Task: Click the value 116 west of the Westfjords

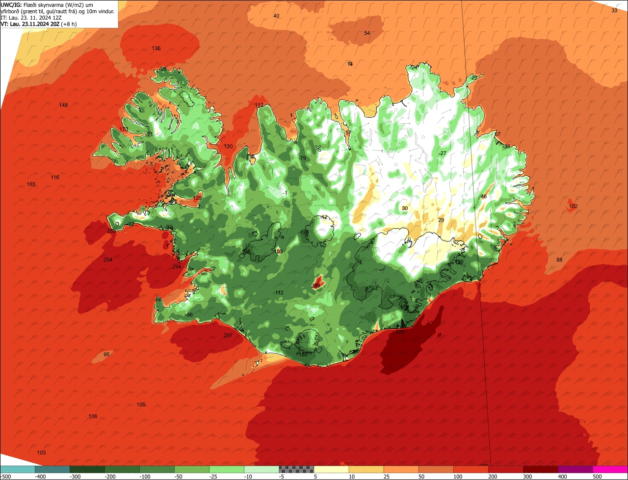Action: pos(55,177)
